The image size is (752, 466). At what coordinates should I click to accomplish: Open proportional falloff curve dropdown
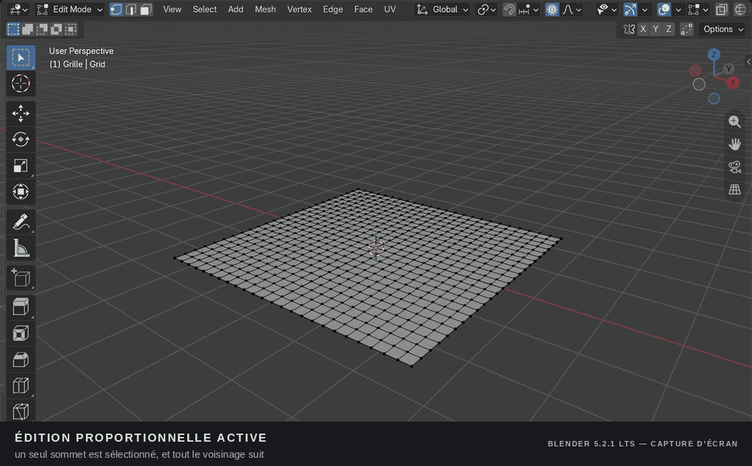click(572, 10)
